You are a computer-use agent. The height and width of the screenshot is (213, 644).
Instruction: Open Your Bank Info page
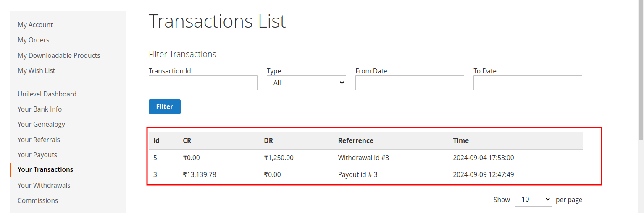click(x=40, y=109)
